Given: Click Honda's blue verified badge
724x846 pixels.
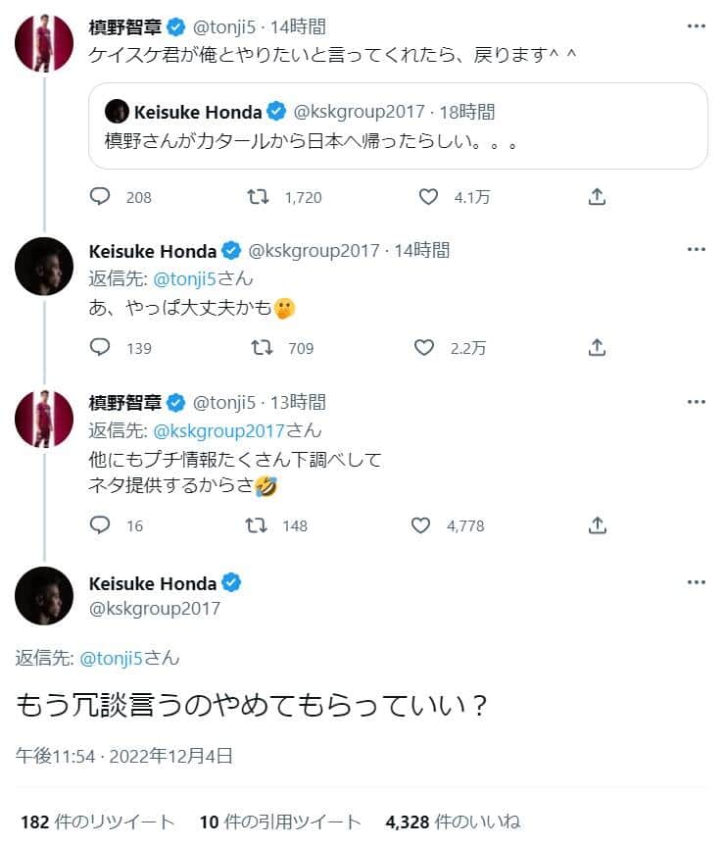Looking at the screenshot, I should [232, 582].
